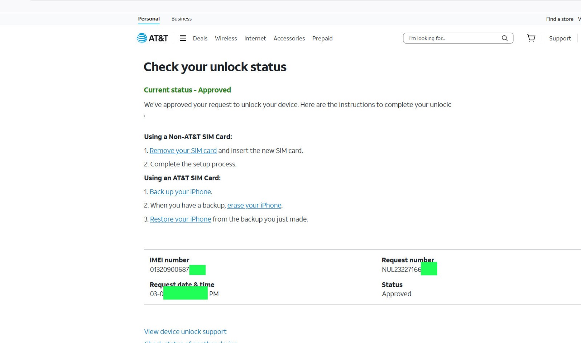
Task: Open the Restore your iPhone link
Action: tap(180, 219)
